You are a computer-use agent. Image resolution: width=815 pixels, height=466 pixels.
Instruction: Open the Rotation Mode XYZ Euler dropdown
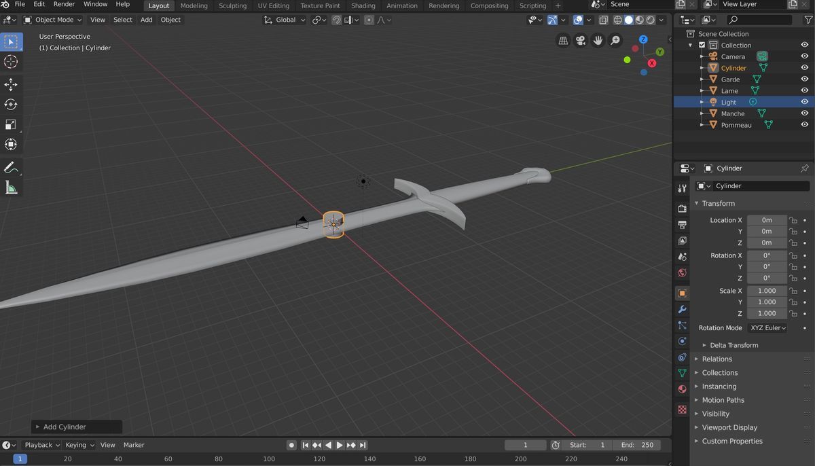tap(767, 327)
